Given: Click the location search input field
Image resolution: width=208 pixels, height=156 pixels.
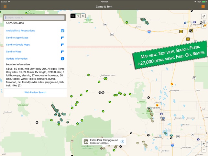Looking at the screenshot, I should click(x=34, y=17).
